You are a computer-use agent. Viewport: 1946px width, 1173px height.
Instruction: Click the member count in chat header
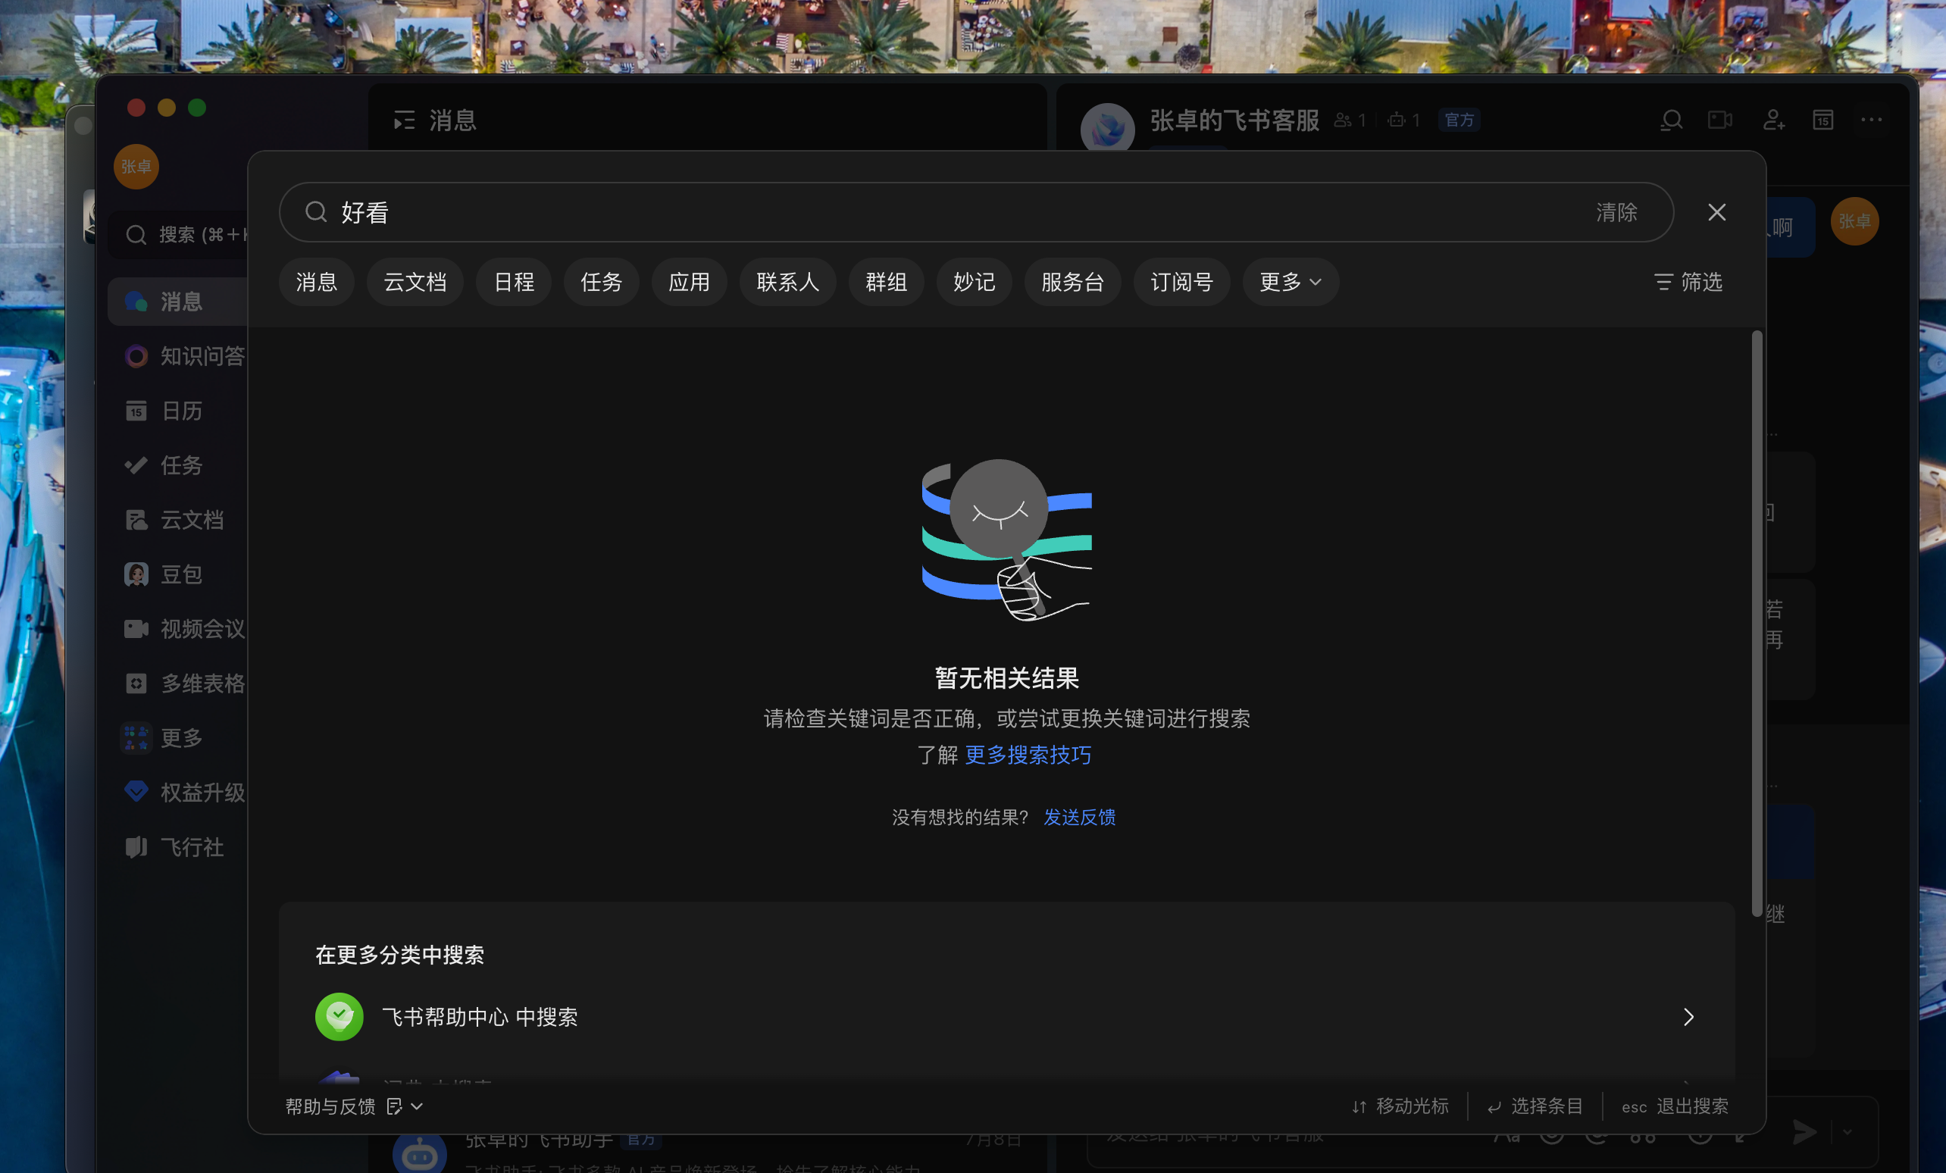pyautogui.click(x=1350, y=120)
